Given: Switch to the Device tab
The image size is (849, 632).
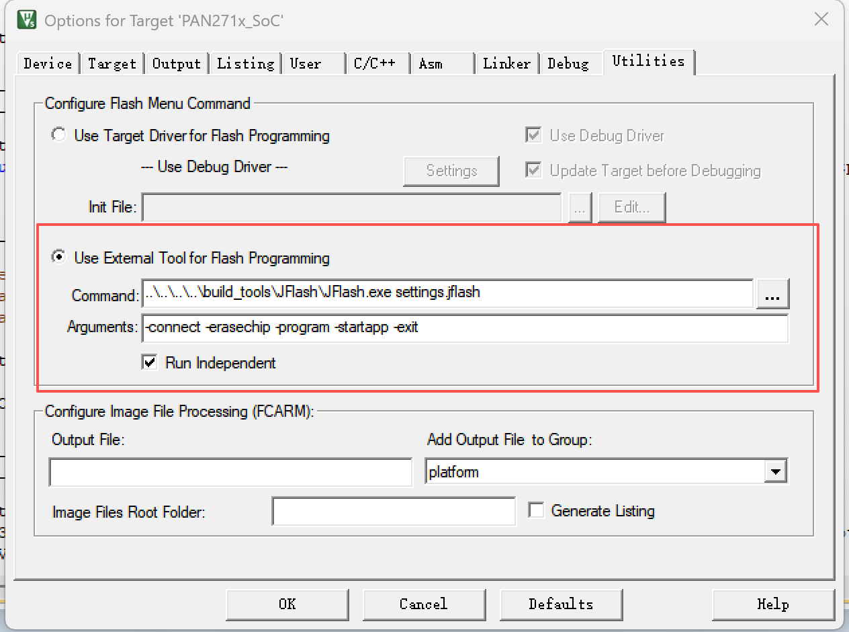Looking at the screenshot, I should (48, 64).
